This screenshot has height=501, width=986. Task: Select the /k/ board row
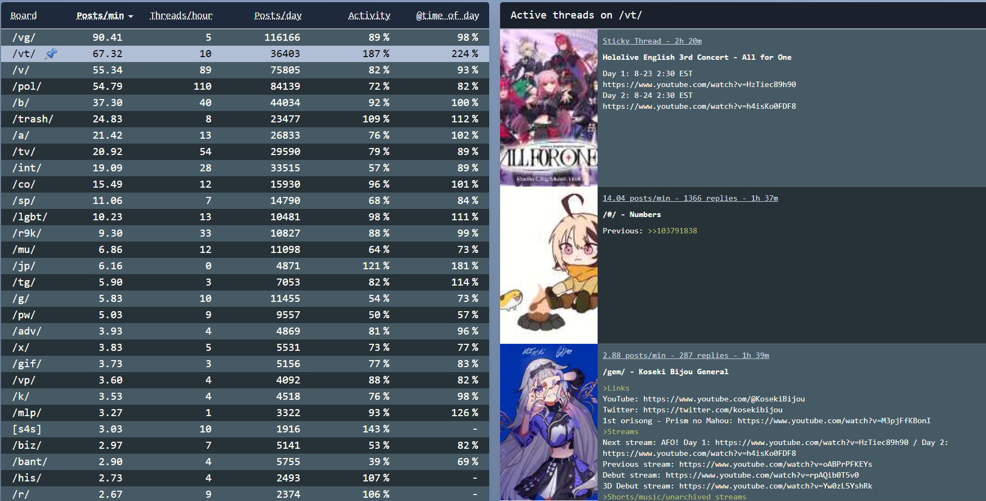[245, 396]
